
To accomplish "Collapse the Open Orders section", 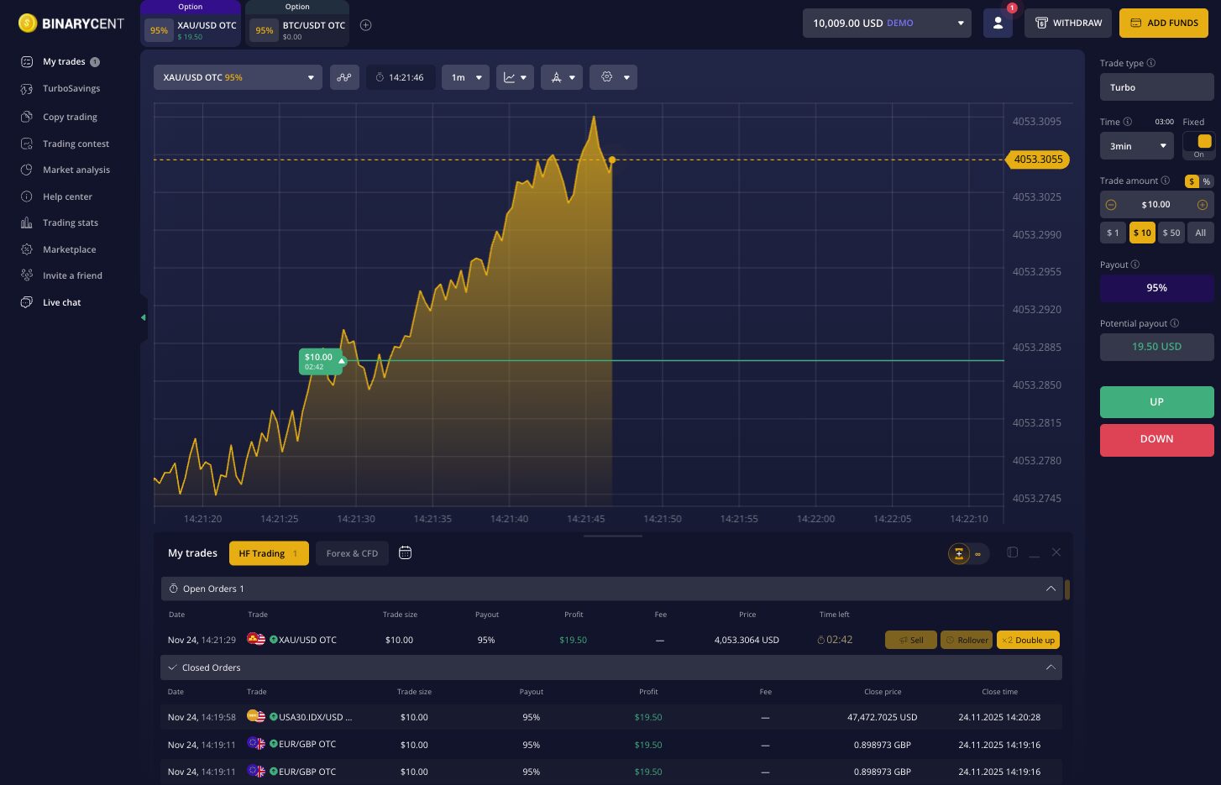I will 1051,589.
